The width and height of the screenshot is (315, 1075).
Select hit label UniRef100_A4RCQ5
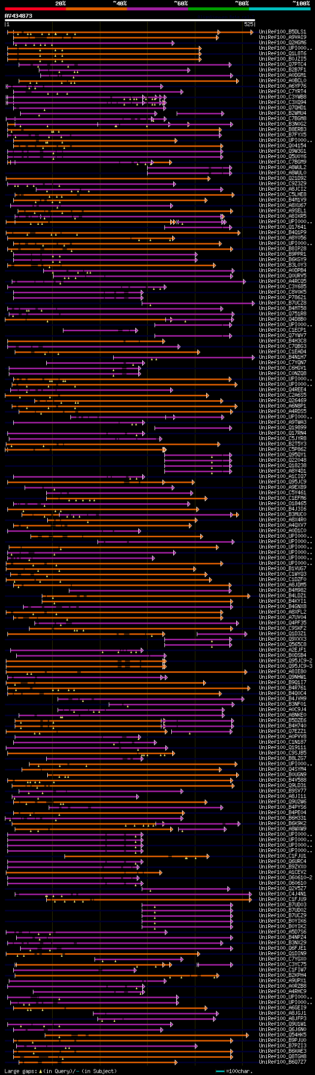283,281
